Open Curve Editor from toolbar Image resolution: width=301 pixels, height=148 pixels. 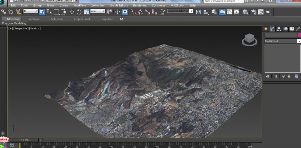(230, 12)
